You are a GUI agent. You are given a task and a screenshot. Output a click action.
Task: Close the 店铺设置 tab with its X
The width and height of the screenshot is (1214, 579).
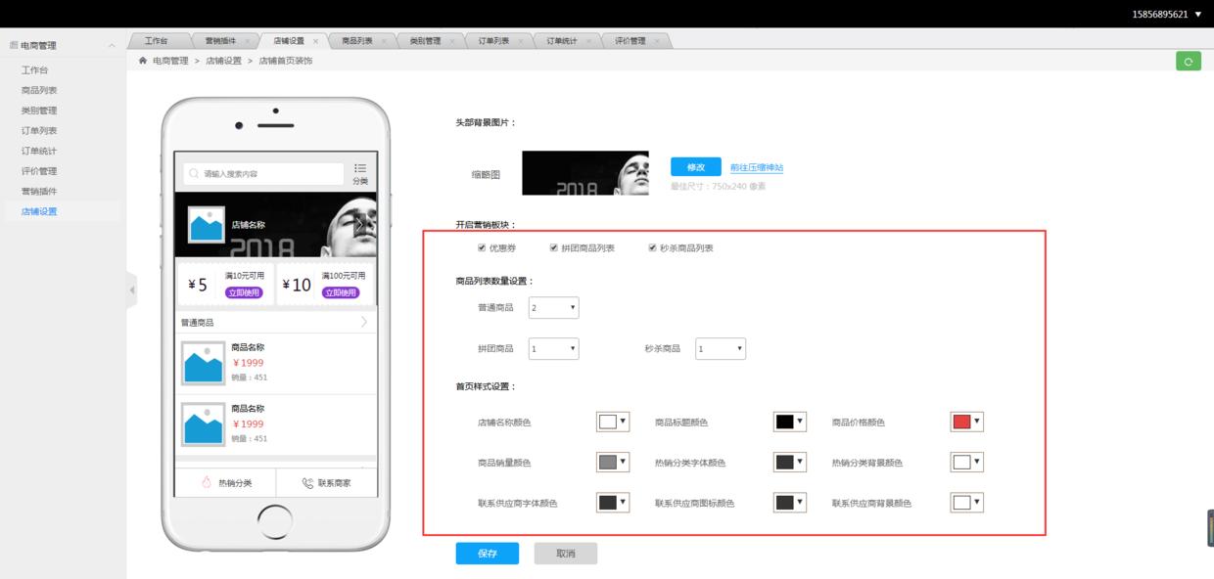click(315, 41)
